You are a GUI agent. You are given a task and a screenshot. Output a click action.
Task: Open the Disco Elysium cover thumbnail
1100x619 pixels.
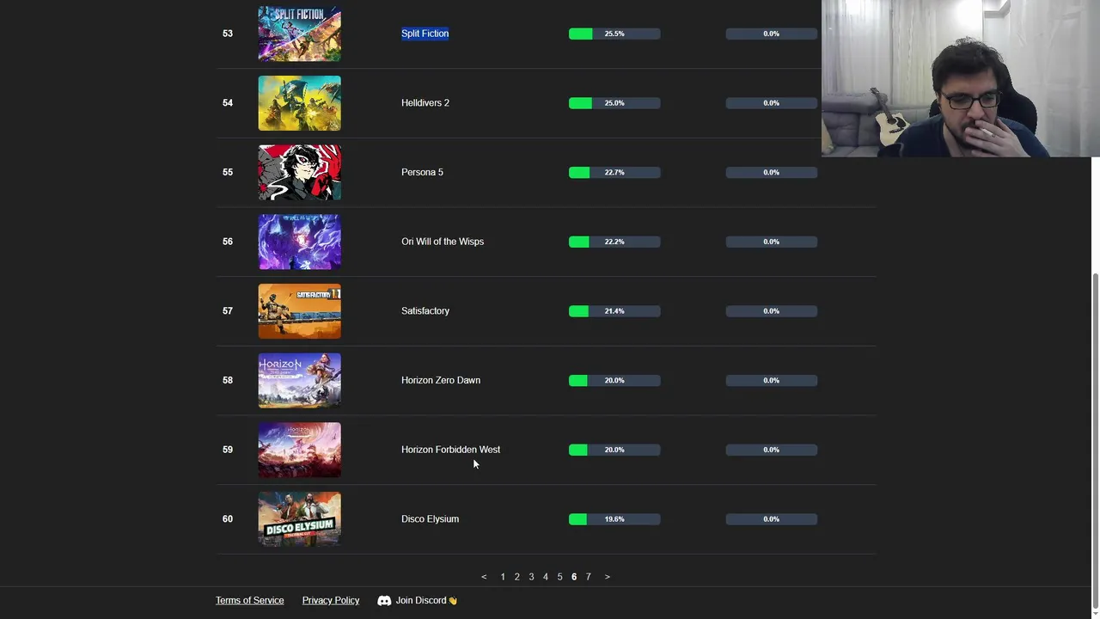(299, 519)
